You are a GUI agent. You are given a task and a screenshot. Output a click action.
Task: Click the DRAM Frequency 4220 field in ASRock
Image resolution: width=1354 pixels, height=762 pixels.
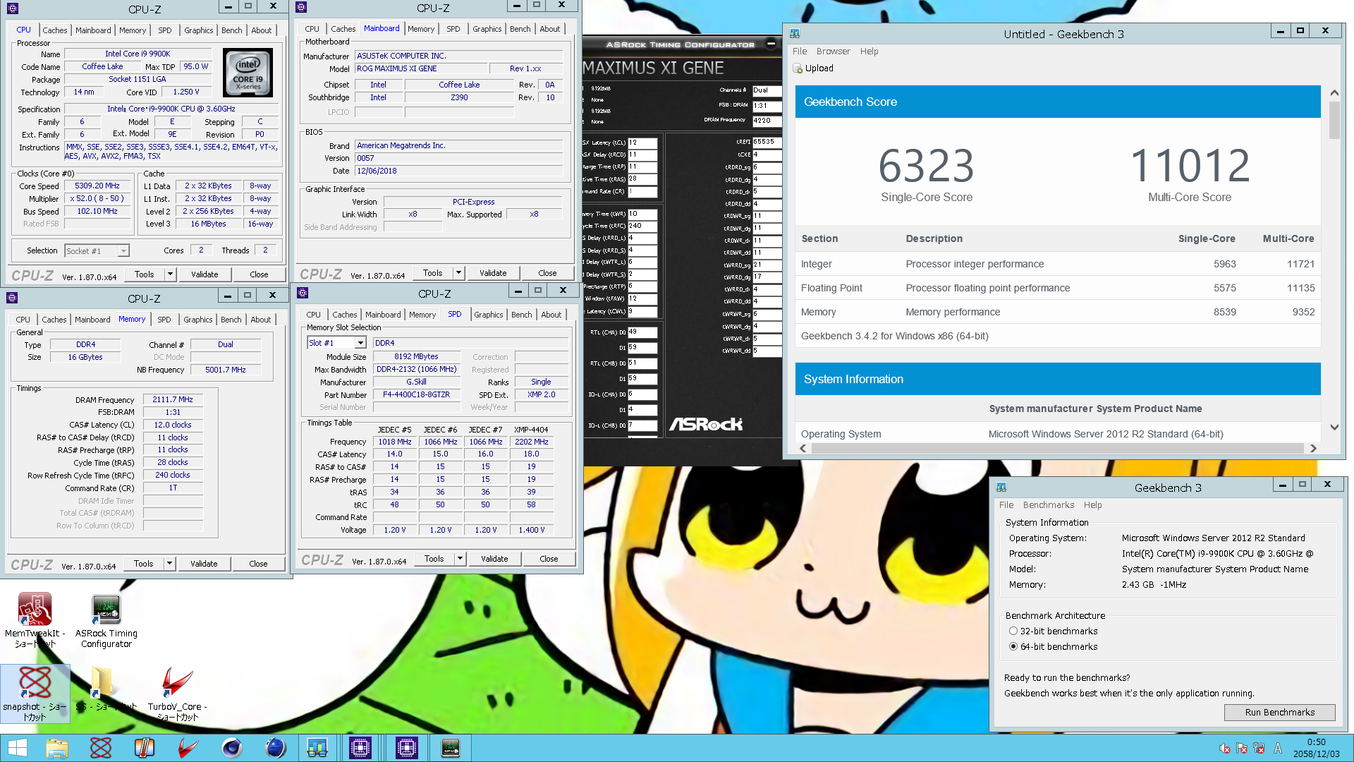tap(767, 121)
